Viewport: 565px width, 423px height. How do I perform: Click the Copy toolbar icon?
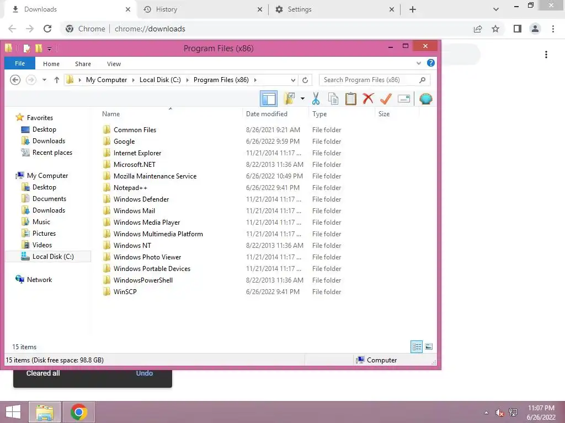333,99
